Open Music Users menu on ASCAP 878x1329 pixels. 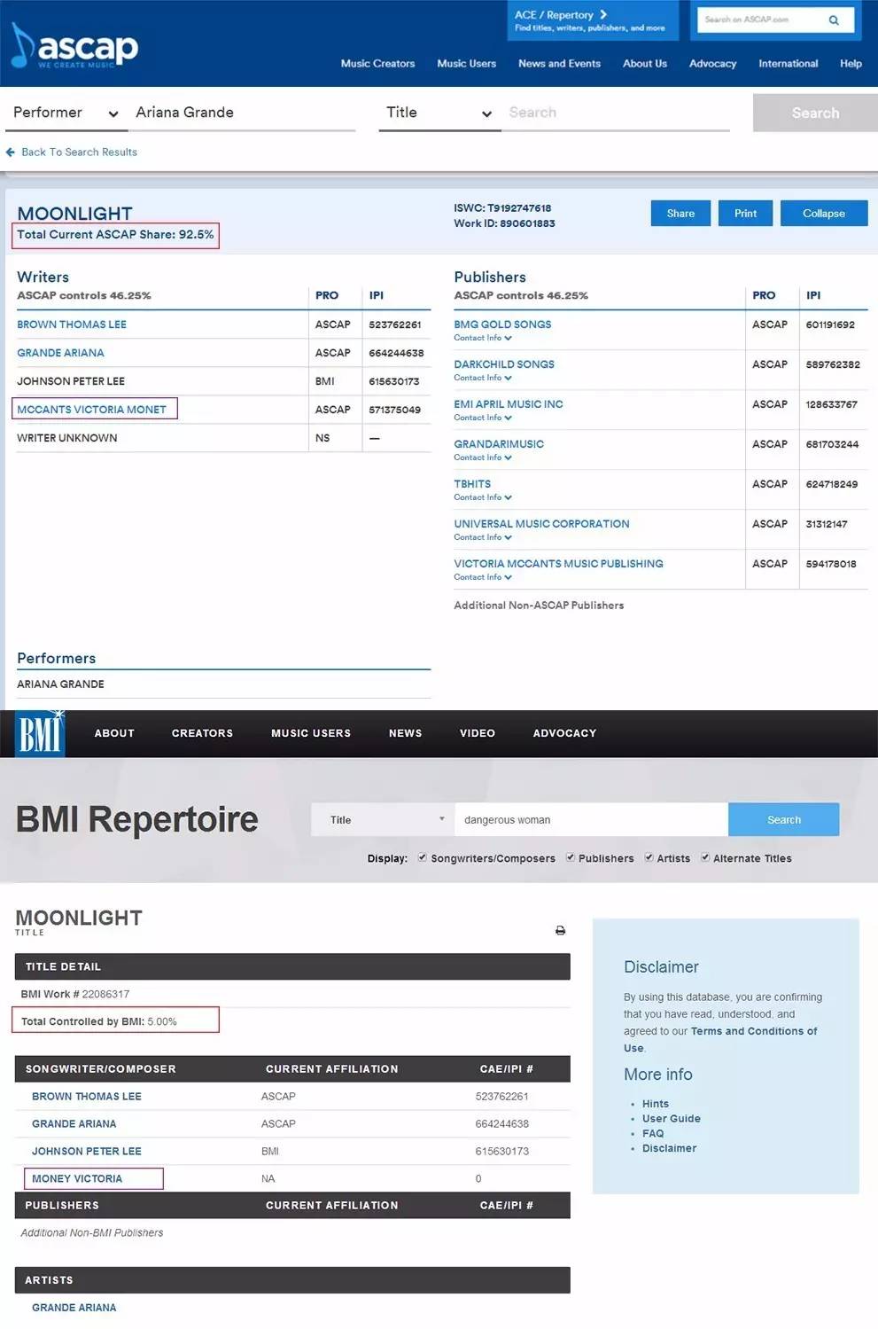pyautogui.click(x=467, y=64)
